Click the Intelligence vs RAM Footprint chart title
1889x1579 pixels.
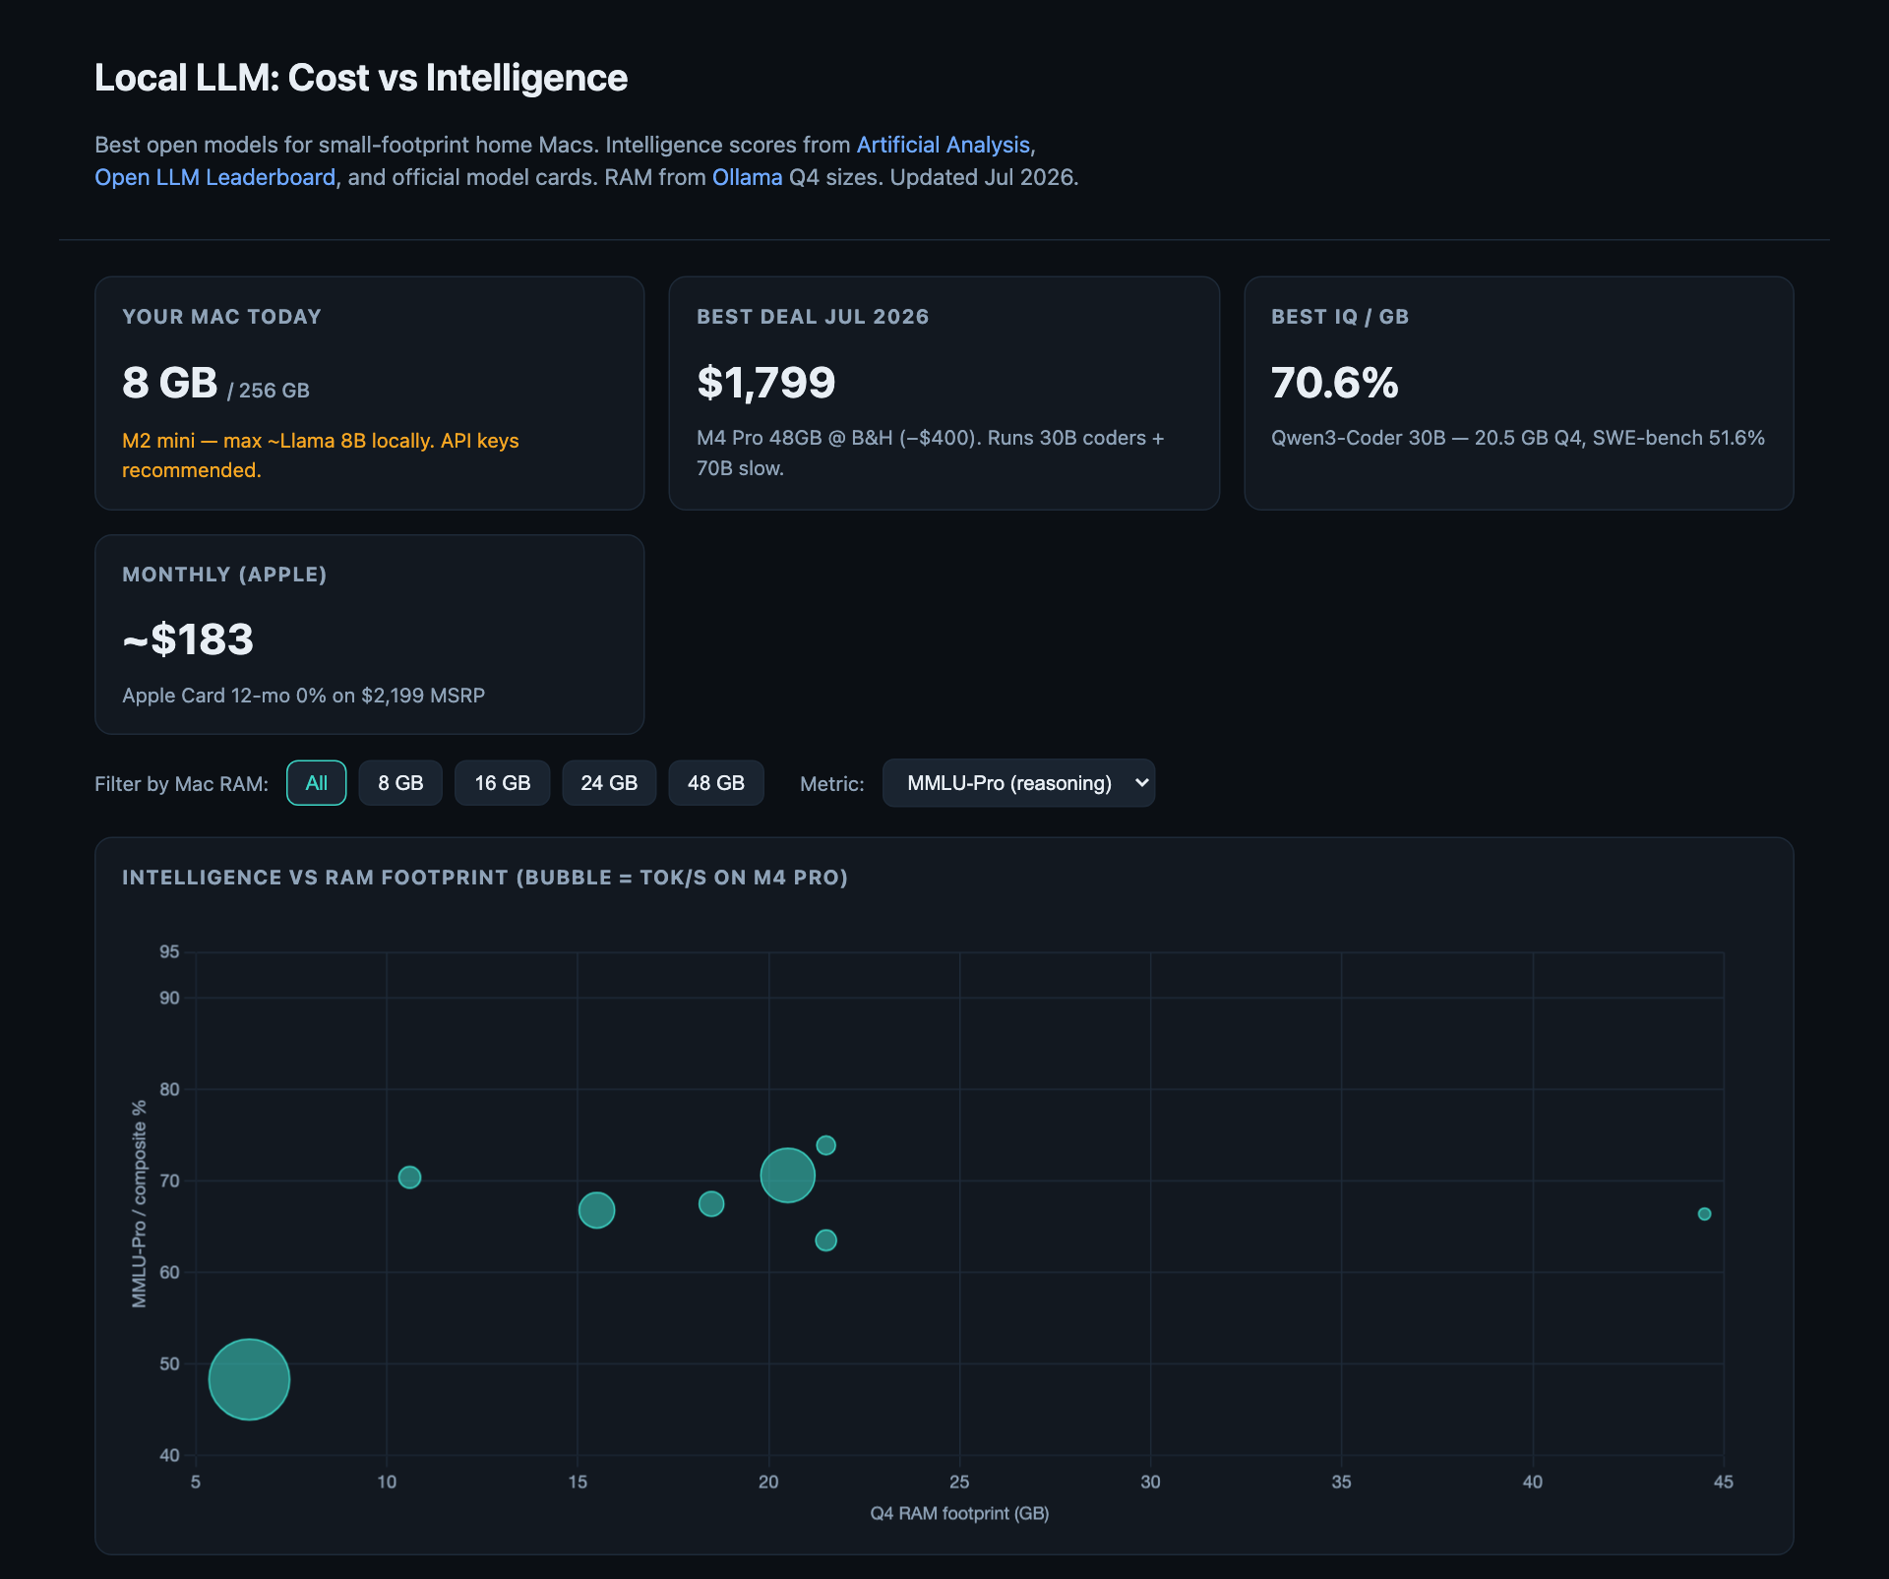coord(485,878)
